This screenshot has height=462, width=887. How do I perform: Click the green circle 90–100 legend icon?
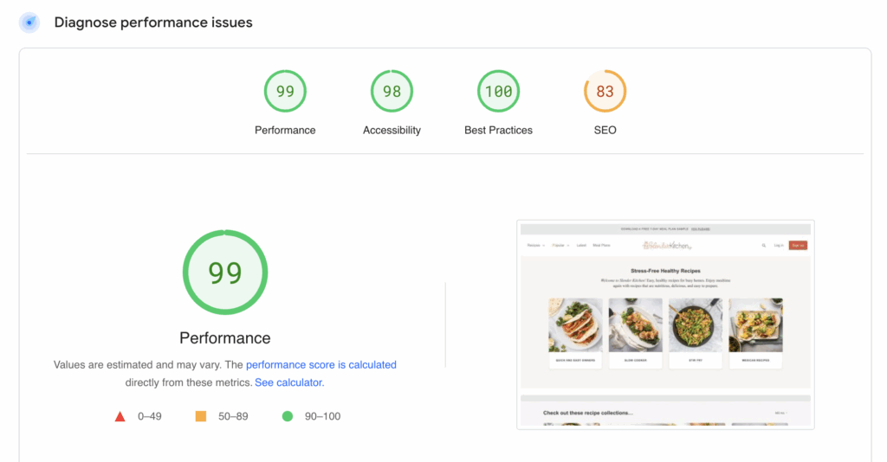(288, 416)
